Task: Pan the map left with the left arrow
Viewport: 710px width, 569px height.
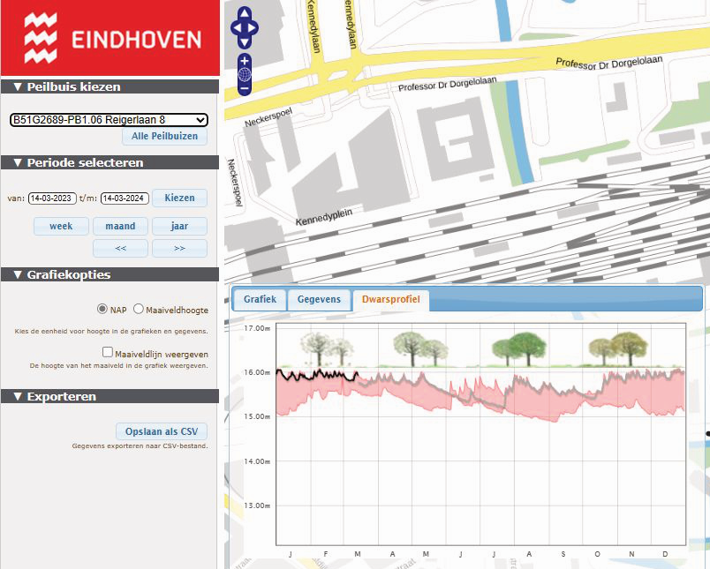Action: click(237, 28)
